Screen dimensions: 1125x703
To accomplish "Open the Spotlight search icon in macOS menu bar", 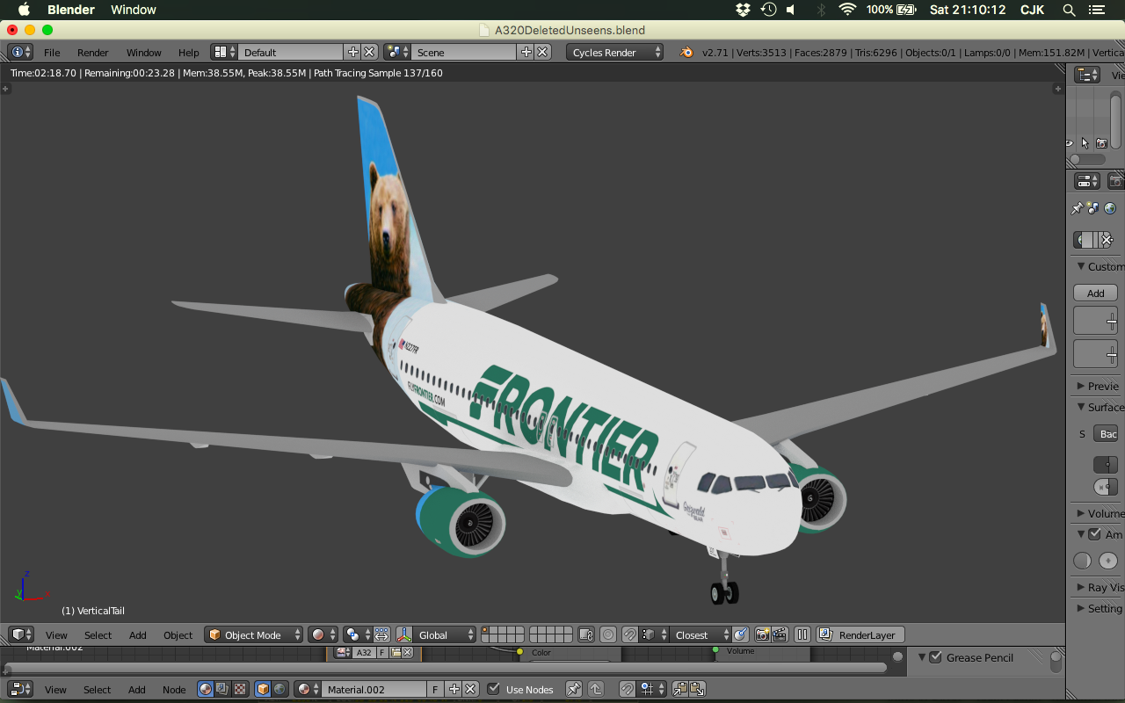I will 1069,10.
